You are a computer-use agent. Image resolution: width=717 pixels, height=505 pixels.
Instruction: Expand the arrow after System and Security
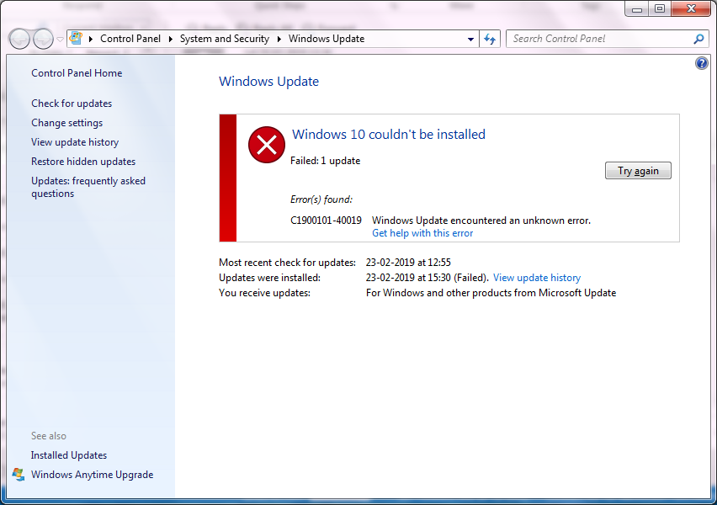tap(279, 39)
